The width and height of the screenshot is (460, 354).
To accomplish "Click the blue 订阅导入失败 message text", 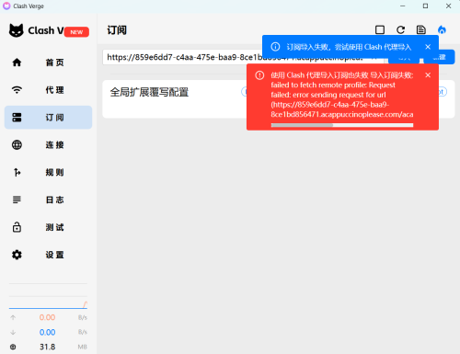I will coord(349,47).
